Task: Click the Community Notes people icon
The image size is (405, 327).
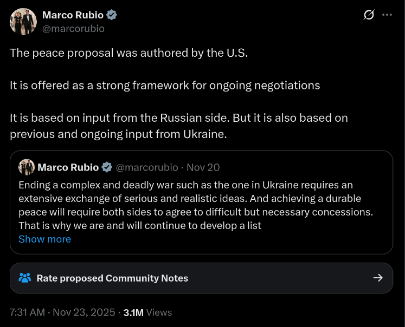Action: 25,278
